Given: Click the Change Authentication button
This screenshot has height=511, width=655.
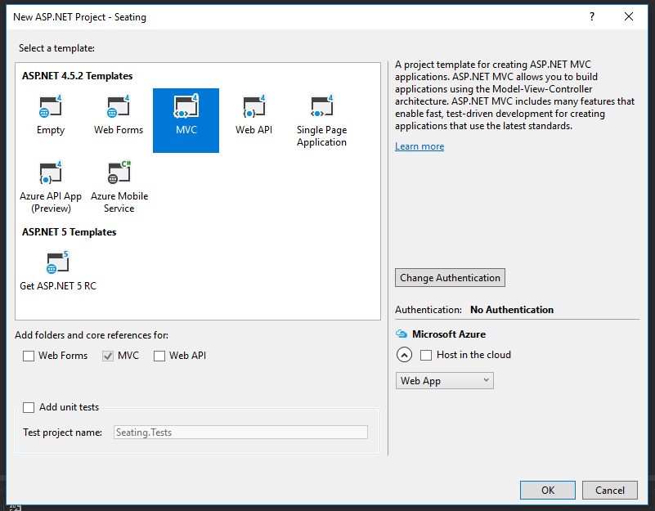Looking at the screenshot, I should [450, 277].
